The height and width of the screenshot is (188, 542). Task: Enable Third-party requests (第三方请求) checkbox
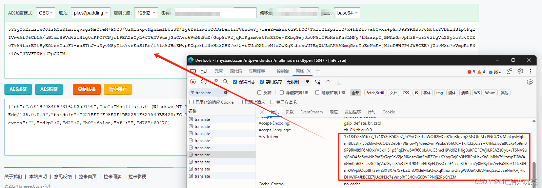click(x=272, y=102)
